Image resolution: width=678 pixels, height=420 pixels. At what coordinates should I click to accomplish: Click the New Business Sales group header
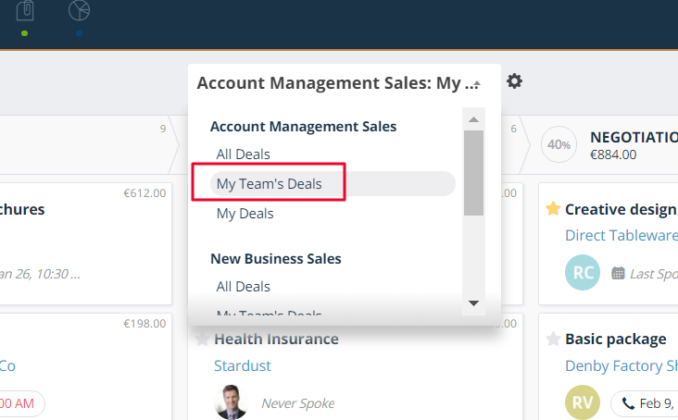click(276, 258)
